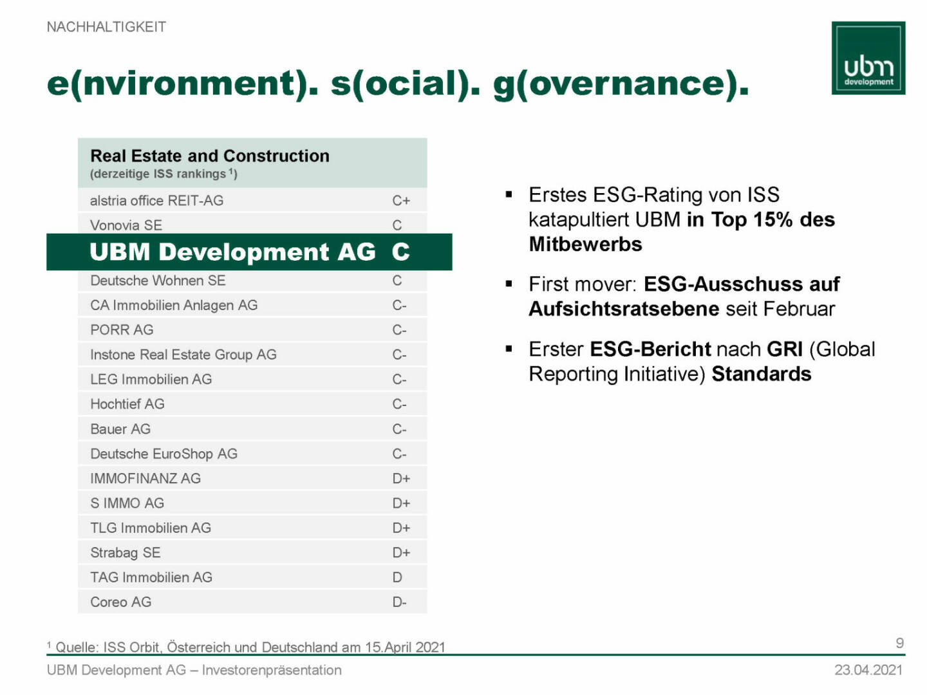Select Coreo AG at the table bottom
The height and width of the screenshot is (695, 927).
click(x=252, y=602)
